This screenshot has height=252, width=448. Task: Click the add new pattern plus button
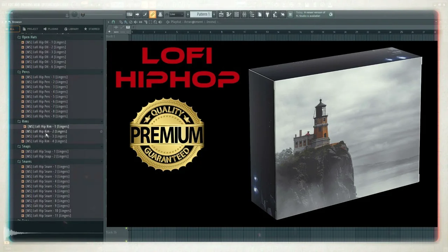[214, 14]
